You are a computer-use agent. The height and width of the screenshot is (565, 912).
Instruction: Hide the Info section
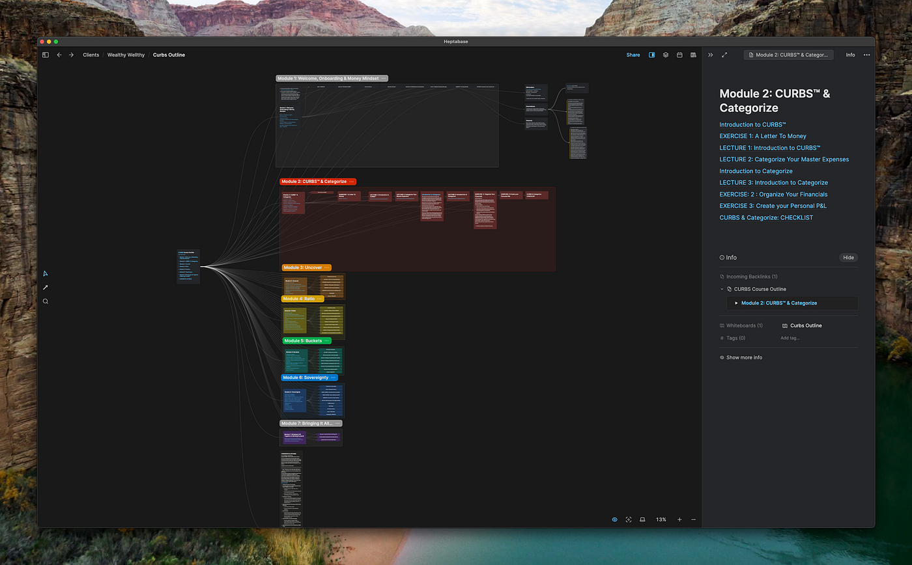click(x=848, y=257)
